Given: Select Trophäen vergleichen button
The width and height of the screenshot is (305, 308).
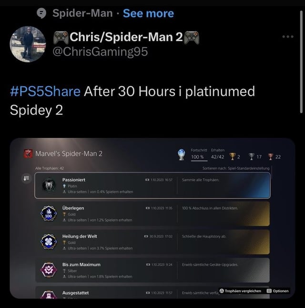Looking at the screenshot, I should coord(240,291).
